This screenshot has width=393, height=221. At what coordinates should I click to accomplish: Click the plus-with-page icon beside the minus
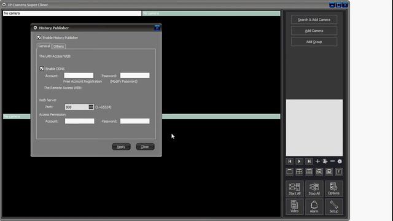[x=325, y=161]
